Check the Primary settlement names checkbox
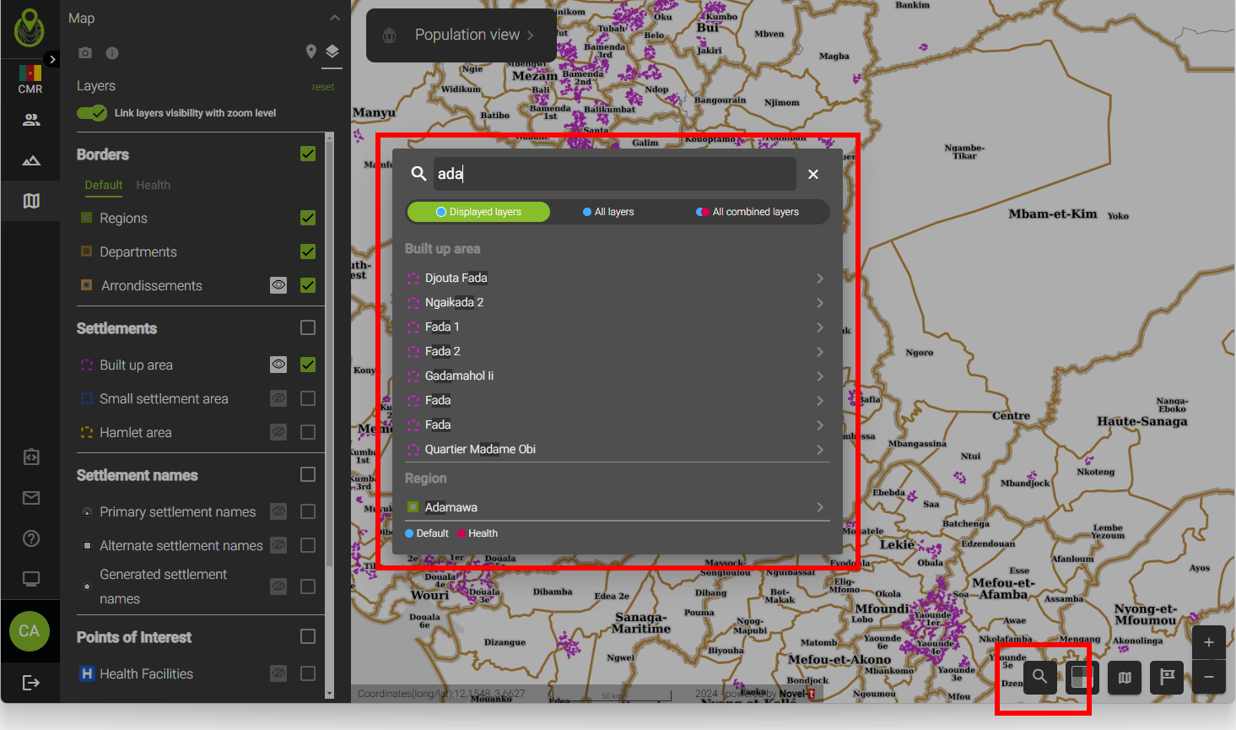 tap(308, 511)
